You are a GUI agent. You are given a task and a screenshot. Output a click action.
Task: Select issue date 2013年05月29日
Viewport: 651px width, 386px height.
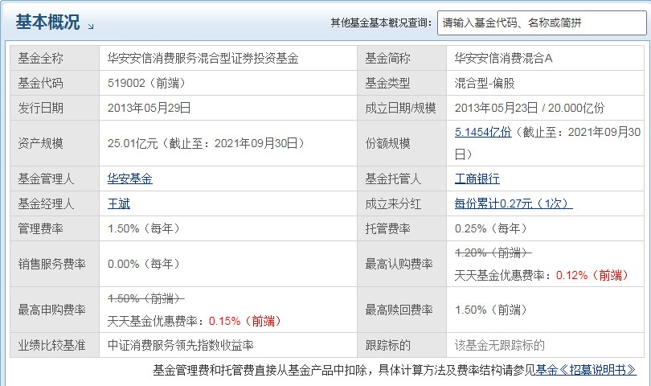149,108
